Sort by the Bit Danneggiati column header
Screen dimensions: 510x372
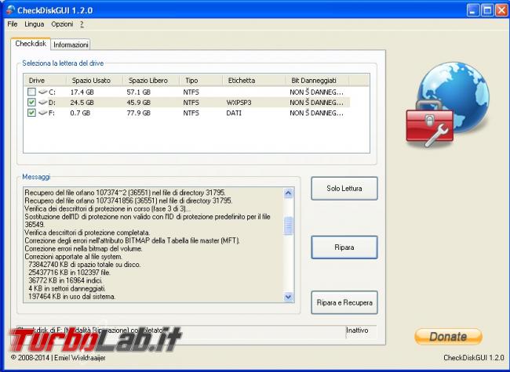(x=318, y=80)
